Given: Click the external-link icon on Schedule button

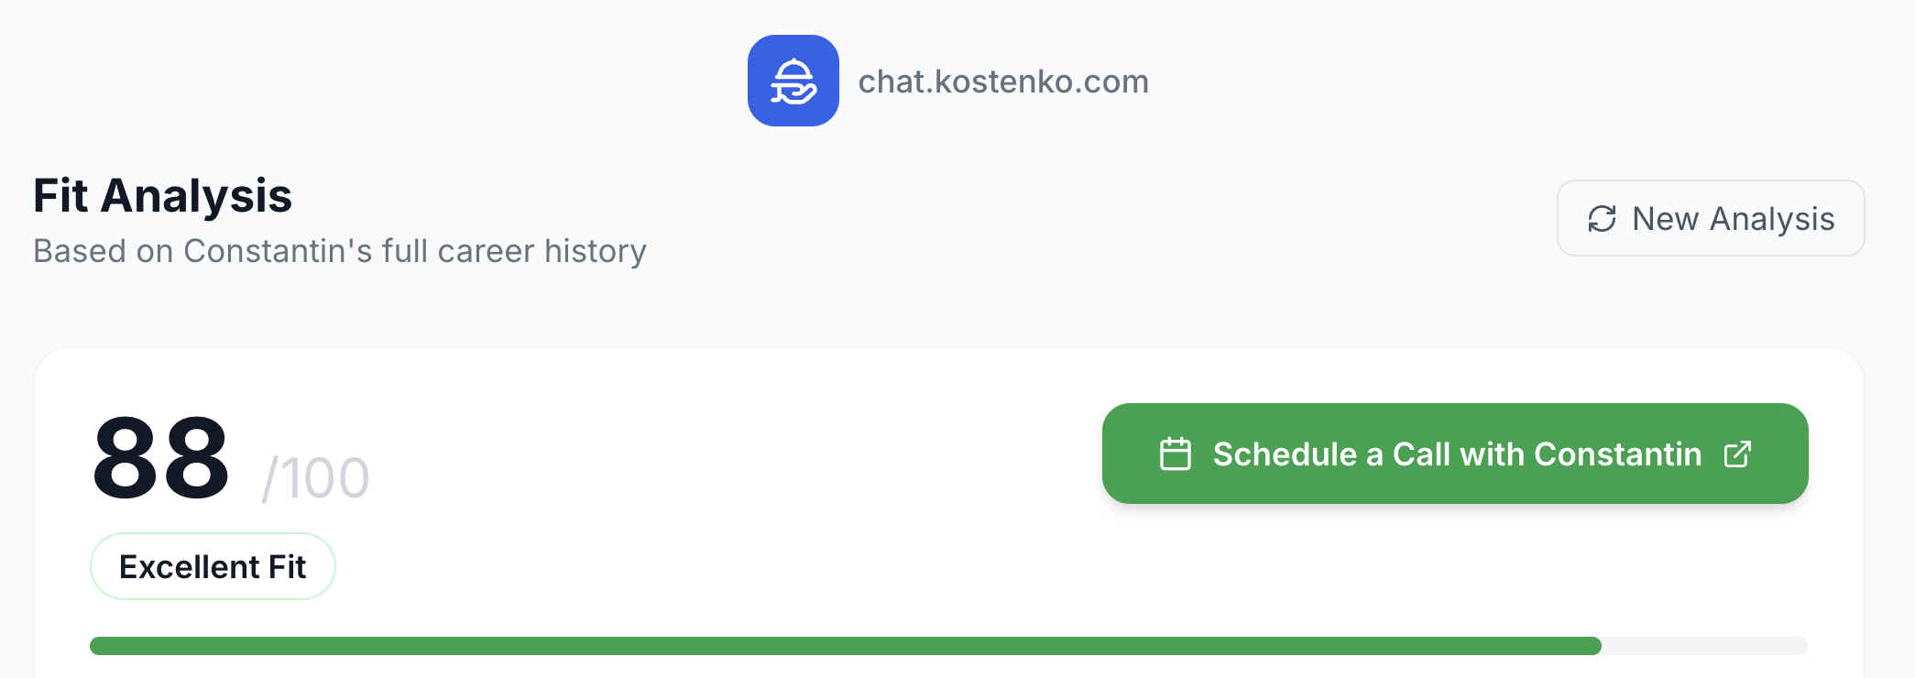Looking at the screenshot, I should point(1737,454).
